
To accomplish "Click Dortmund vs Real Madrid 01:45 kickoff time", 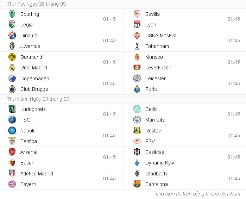I will pyautogui.click(x=109, y=62).
